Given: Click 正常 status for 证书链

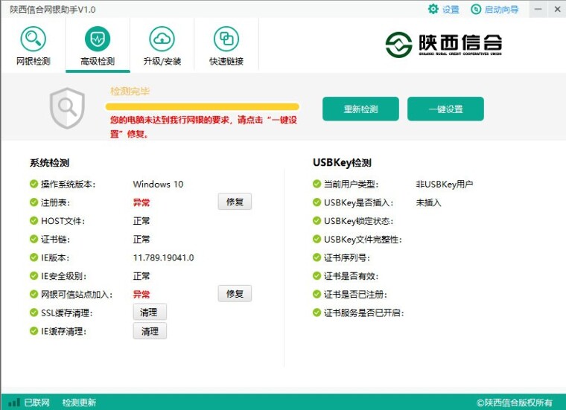Looking at the screenshot, I should point(141,240).
